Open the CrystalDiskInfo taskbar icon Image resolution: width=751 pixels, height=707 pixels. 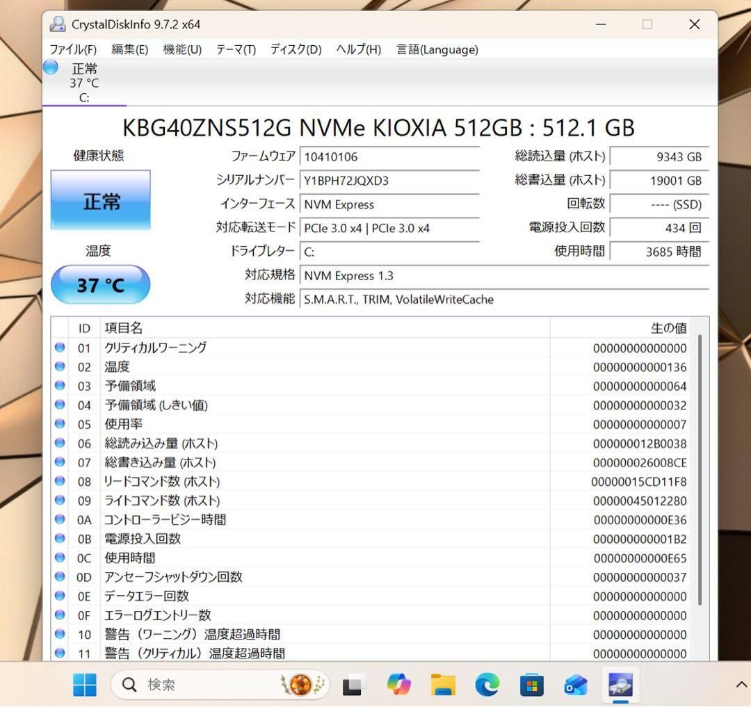[620, 685]
